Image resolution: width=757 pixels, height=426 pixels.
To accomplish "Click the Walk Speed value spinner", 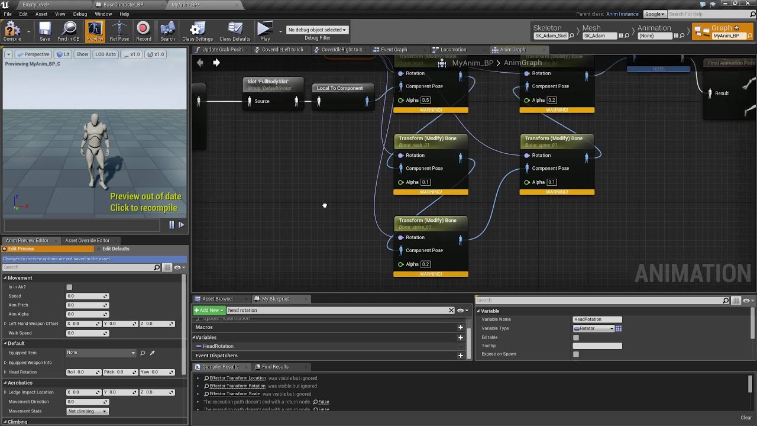I will click(x=88, y=333).
